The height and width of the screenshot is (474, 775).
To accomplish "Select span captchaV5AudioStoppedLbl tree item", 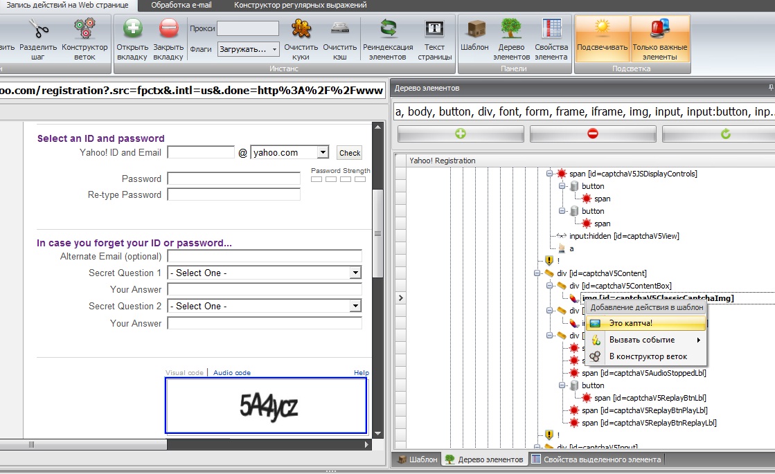I will point(643,373).
